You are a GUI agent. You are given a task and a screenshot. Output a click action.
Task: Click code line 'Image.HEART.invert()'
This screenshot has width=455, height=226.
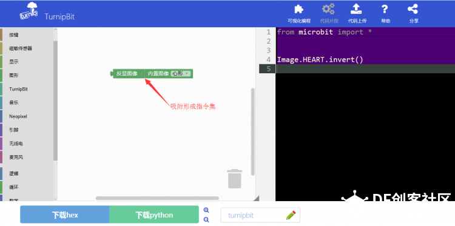tap(320, 60)
